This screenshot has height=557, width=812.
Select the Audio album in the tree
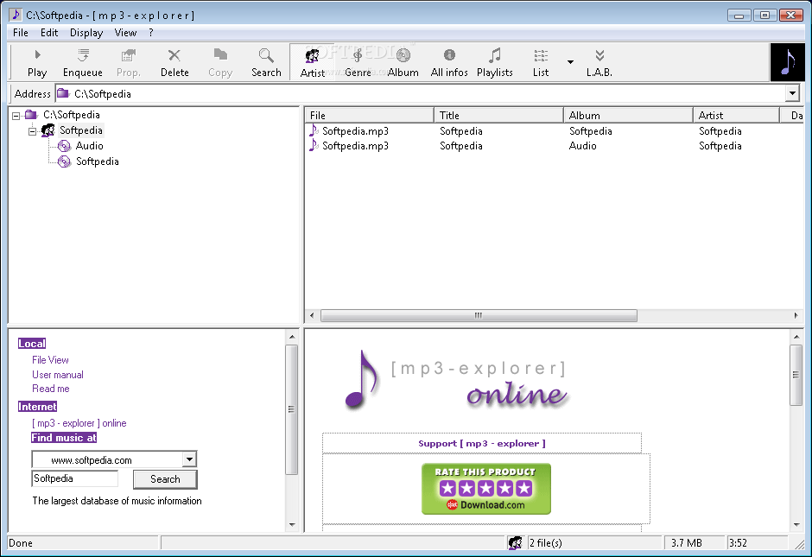coord(89,146)
